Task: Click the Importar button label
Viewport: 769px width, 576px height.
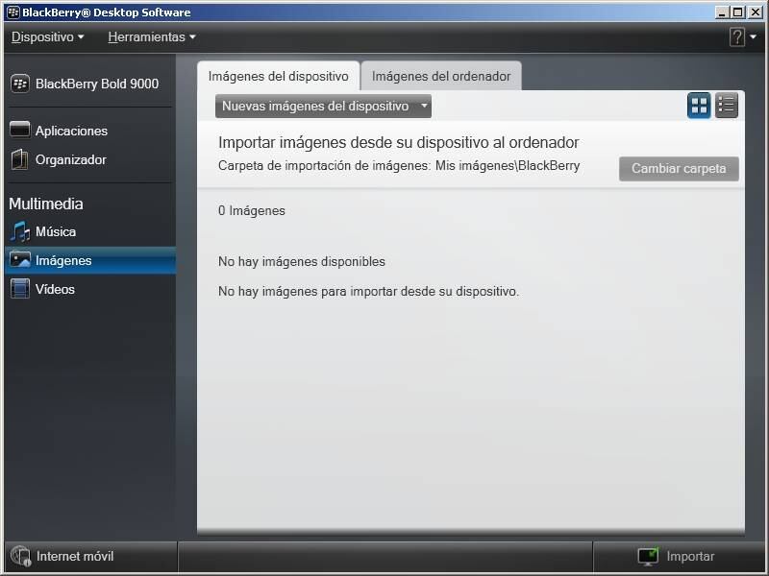Action: (x=690, y=556)
